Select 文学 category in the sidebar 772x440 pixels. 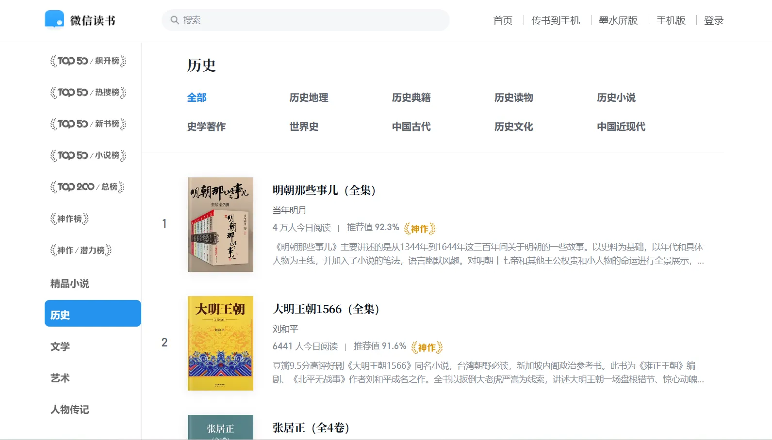60,346
